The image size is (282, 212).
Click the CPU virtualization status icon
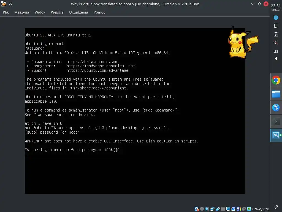coord(238,209)
